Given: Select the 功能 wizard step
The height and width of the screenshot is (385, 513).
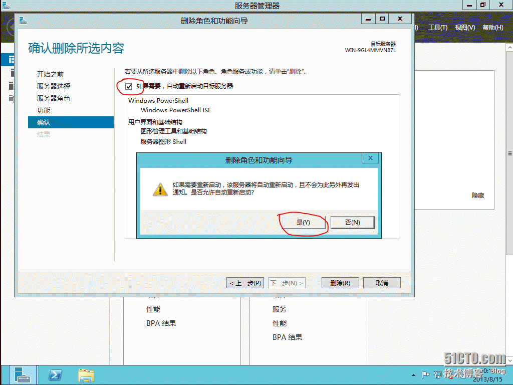Looking at the screenshot, I should pos(44,110).
